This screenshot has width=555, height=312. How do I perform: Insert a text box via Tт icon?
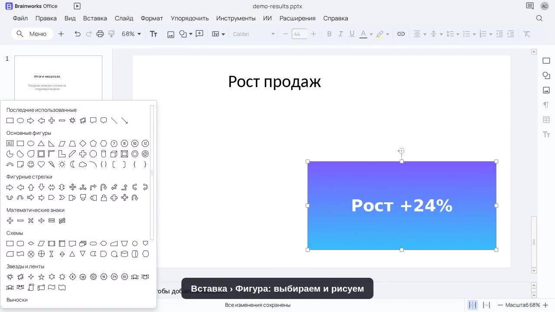[x=153, y=34]
